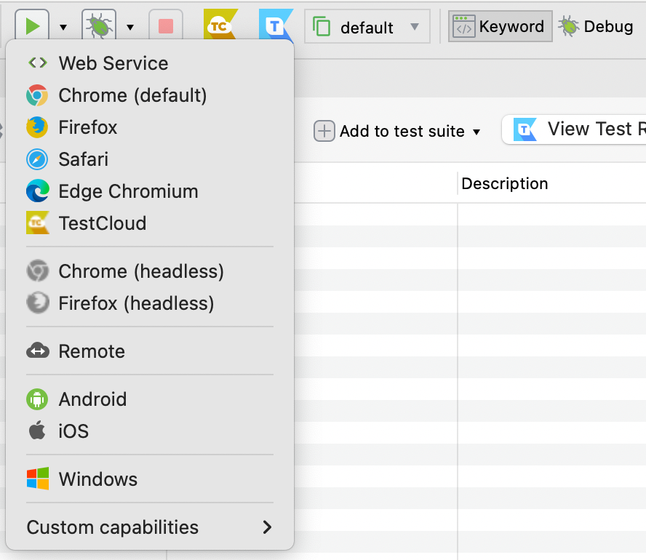The width and height of the screenshot is (646, 560).
Task: Run with Firefox browser
Action: click(x=150, y=127)
